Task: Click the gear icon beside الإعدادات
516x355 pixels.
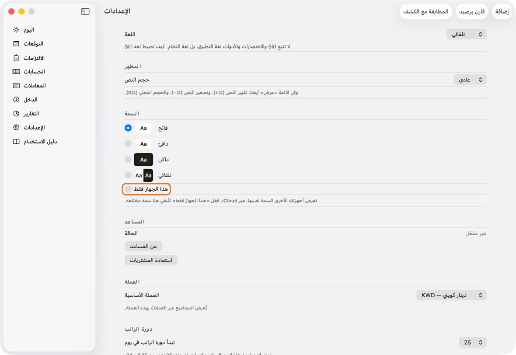Action: [x=16, y=128]
